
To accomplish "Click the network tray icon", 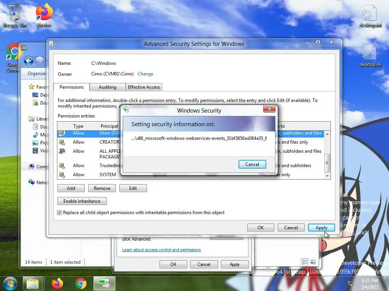I will (x=351, y=283).
